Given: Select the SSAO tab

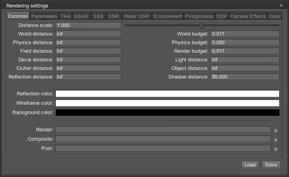Looking at the screenshot, I should 81,16.
